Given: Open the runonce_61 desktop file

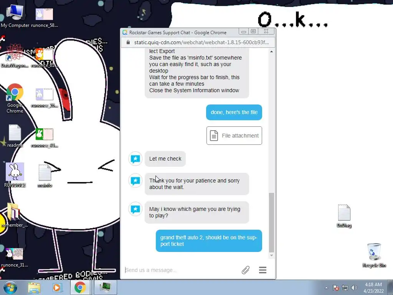Looking at the screenshot, I should (45, 58).
